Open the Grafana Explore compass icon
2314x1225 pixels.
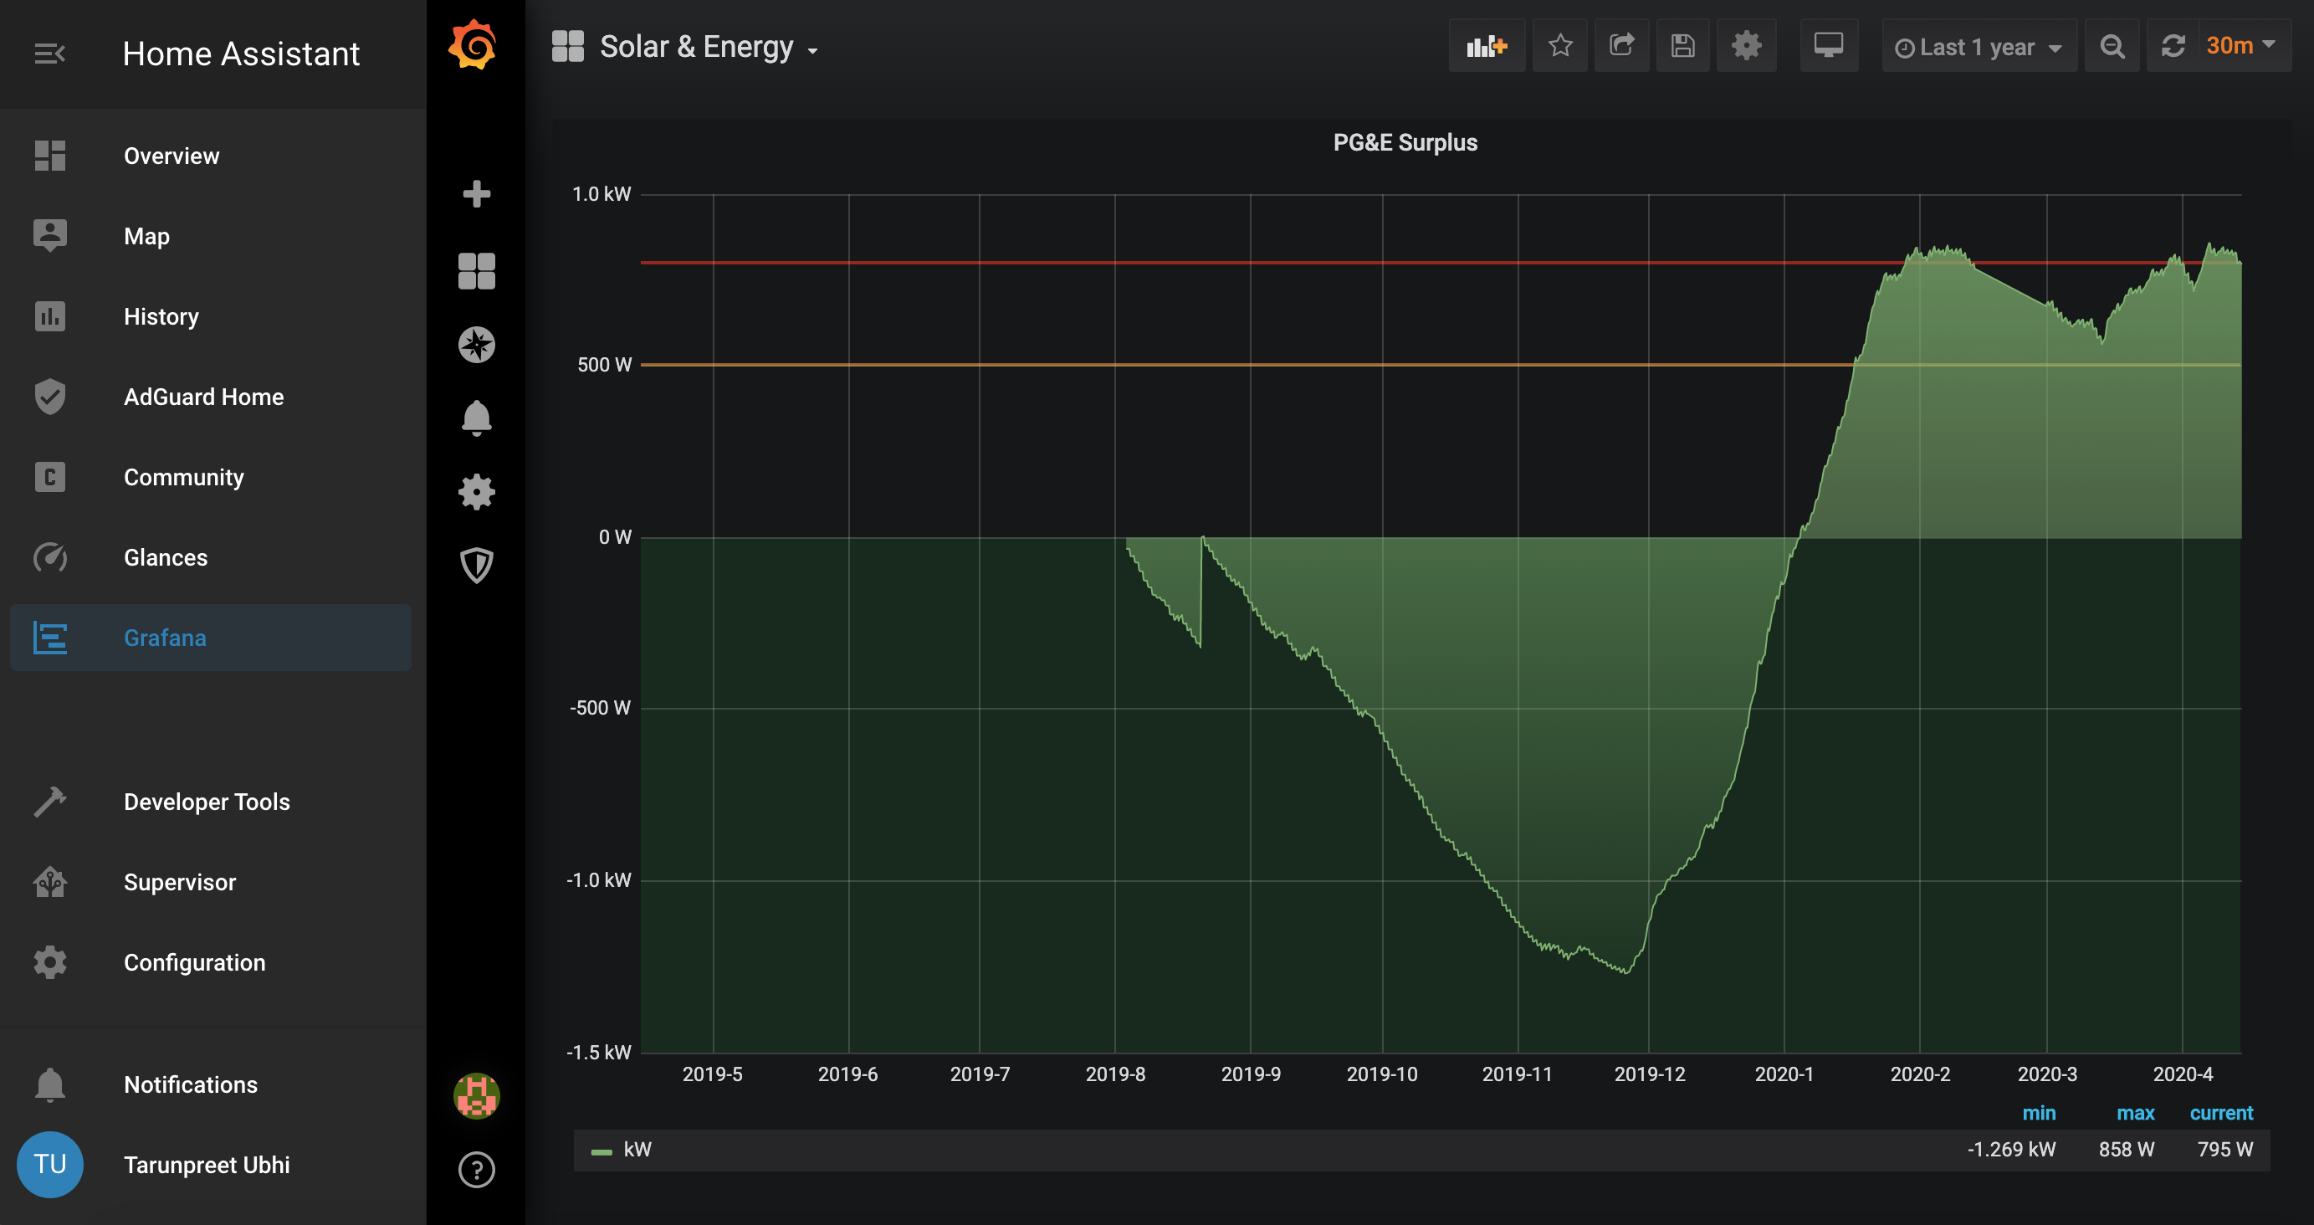coord(476,344)
